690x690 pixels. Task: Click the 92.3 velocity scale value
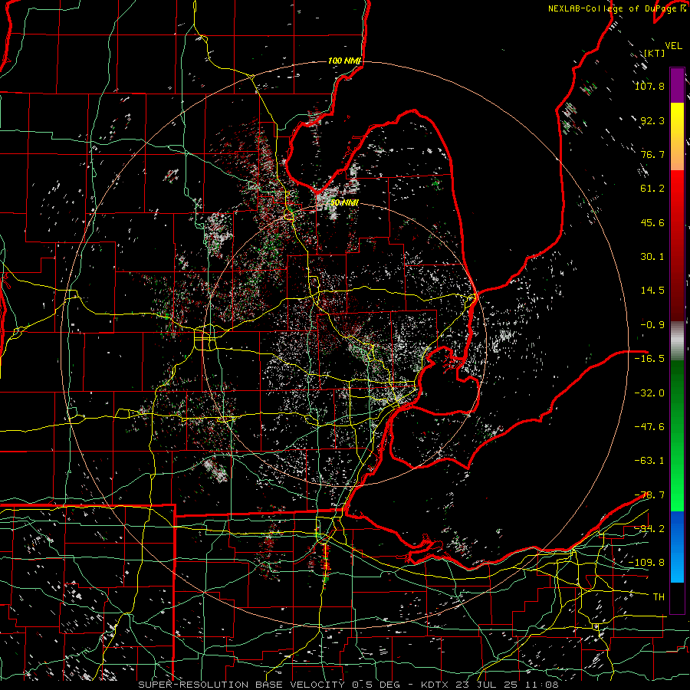[x=652, y=120]
